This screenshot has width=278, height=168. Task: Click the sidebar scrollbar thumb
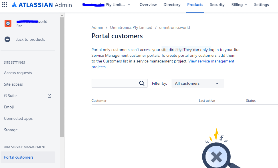pyautogui.click(x=62, y=77)
